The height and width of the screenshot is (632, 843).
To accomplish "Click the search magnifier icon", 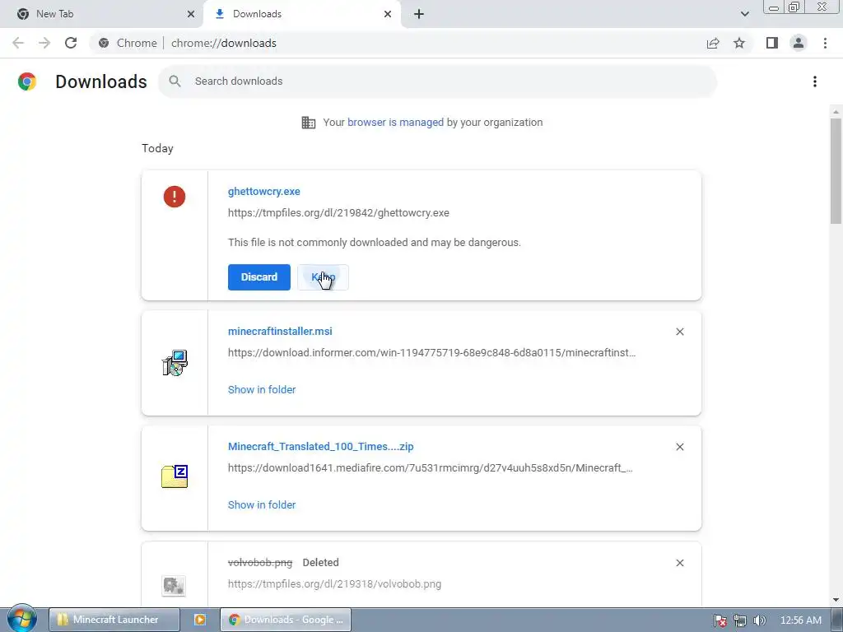I will 175,81.
